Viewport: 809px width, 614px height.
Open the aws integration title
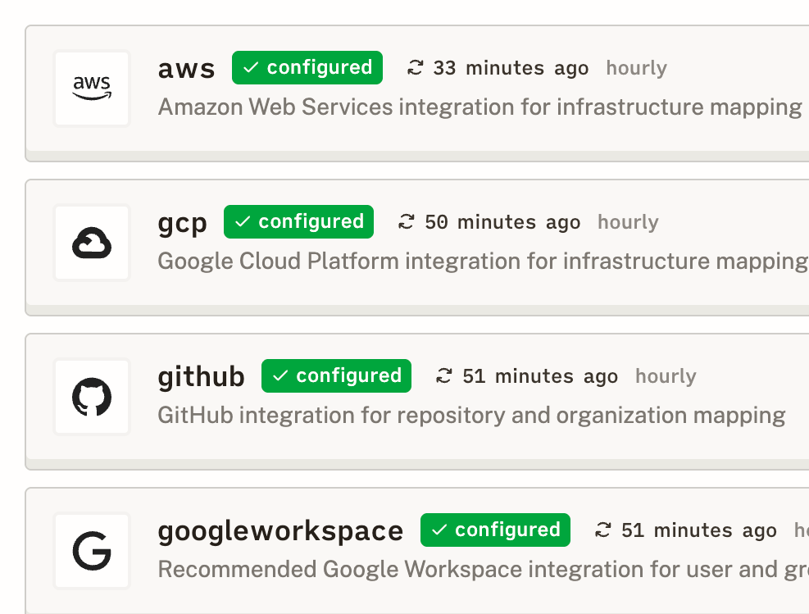coord(186,69)
